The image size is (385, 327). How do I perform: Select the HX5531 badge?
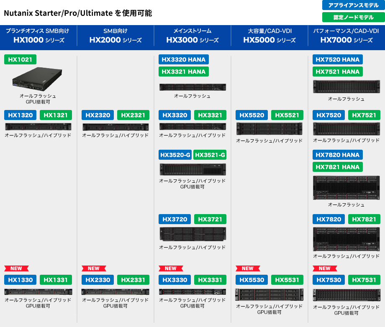tap(287, 280)
